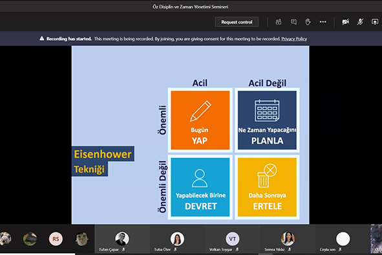Toggle the microphone mute button
This screenshot has height=255, width=382.
pyautogui.click(x=360, y=22)
